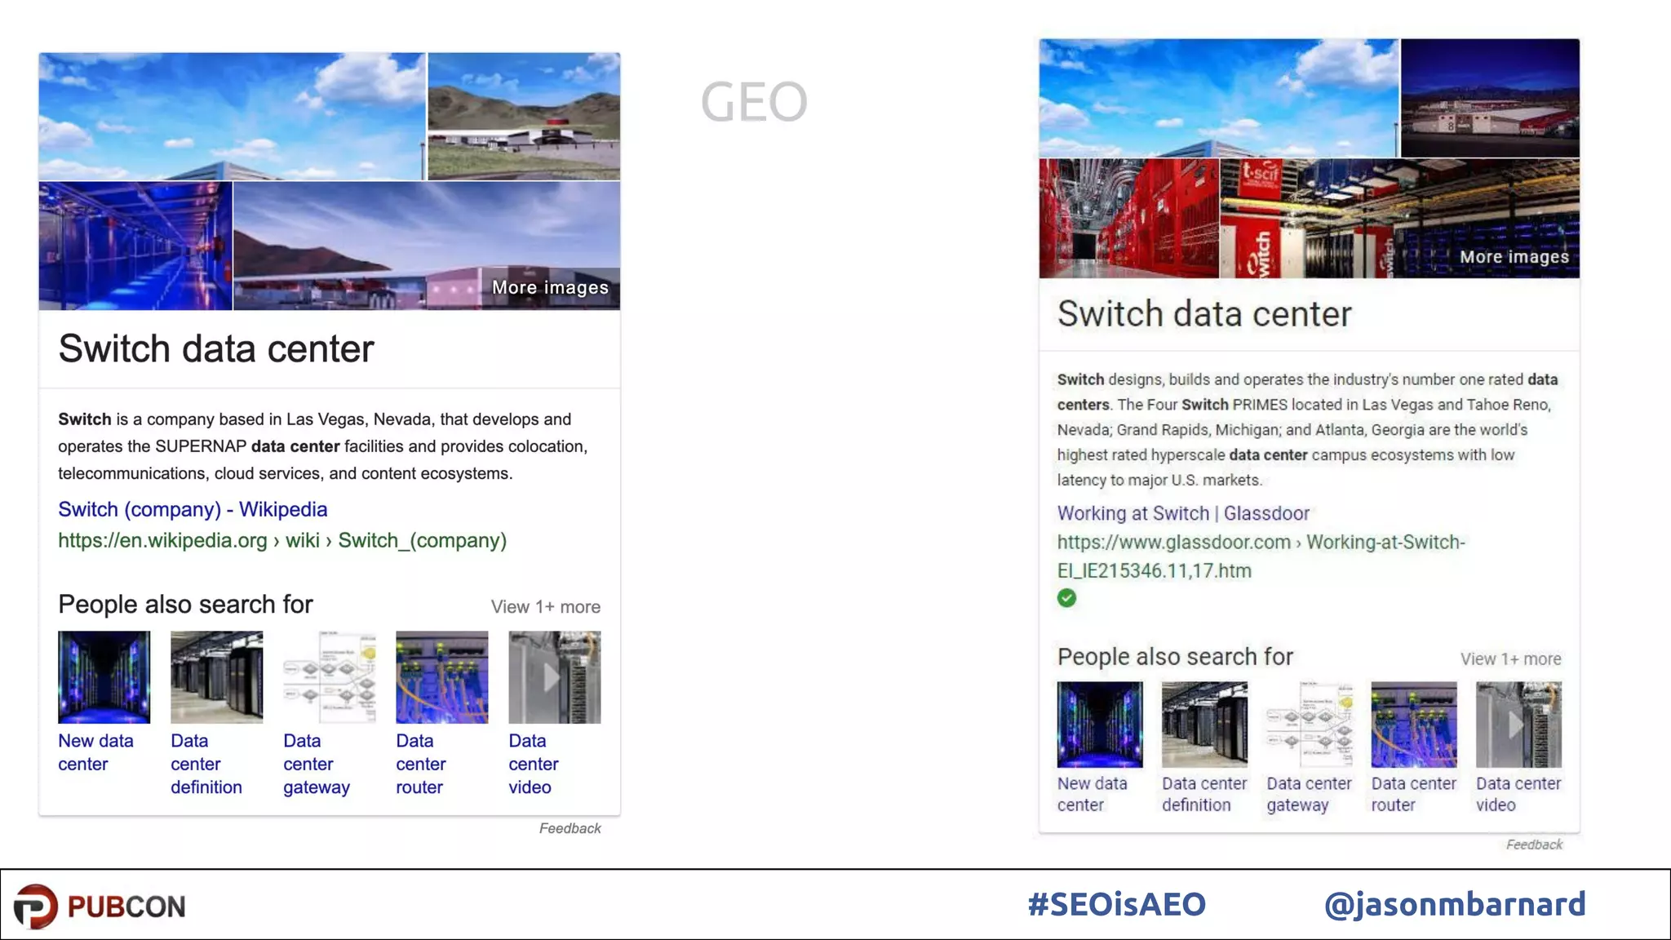Expand View 1+ more in right panel
Screen dimensions: 1671x940
[1510, 658]
